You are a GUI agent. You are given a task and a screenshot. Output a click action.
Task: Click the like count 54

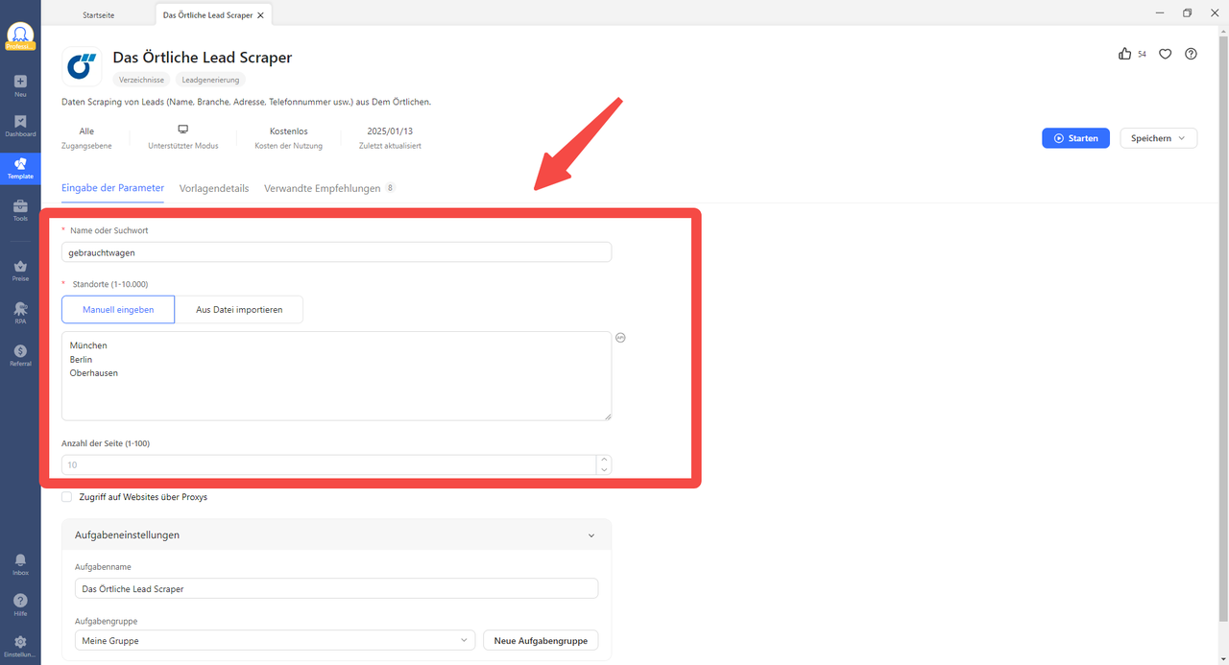[1142, 55]
